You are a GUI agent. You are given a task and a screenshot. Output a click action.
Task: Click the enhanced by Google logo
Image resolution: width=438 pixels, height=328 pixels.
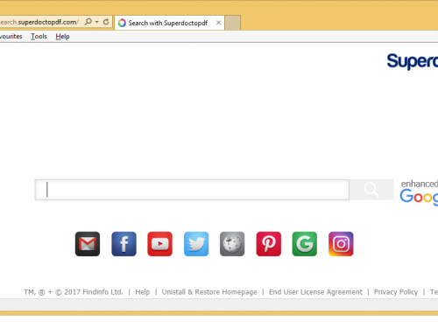pos(419,192)
